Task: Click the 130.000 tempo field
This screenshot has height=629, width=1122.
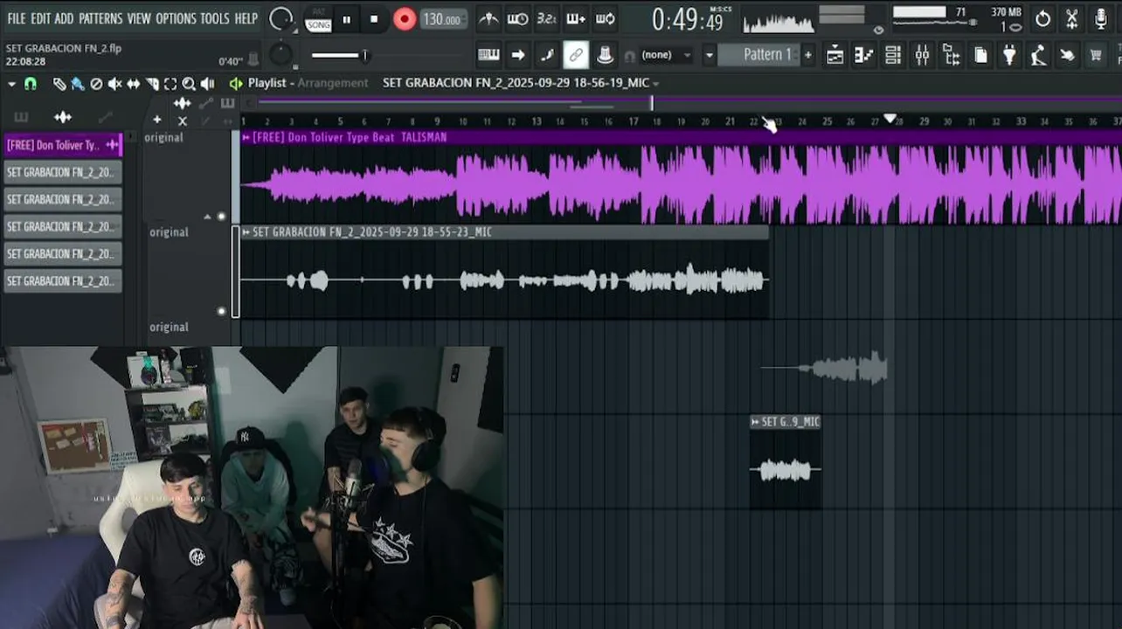Action: [444, 19]
